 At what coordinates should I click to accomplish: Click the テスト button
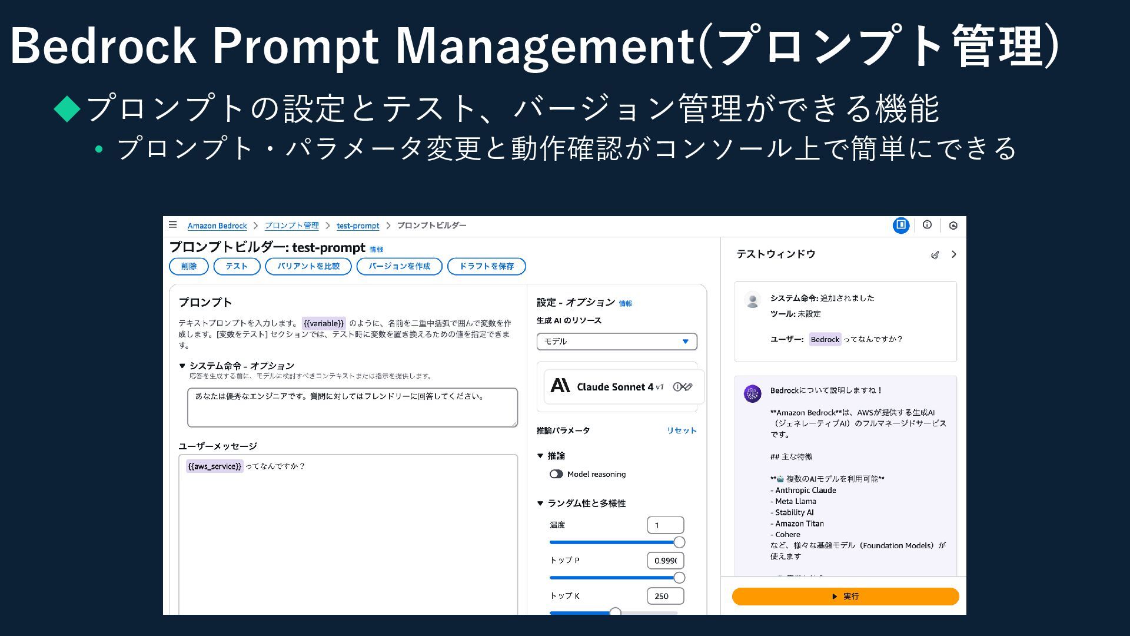coord(237,266)
